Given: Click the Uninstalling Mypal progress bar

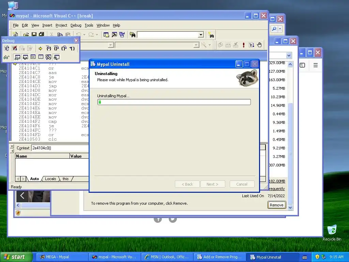Looking at the screenshot, I should pyautogui.click(x=174, y=102).
